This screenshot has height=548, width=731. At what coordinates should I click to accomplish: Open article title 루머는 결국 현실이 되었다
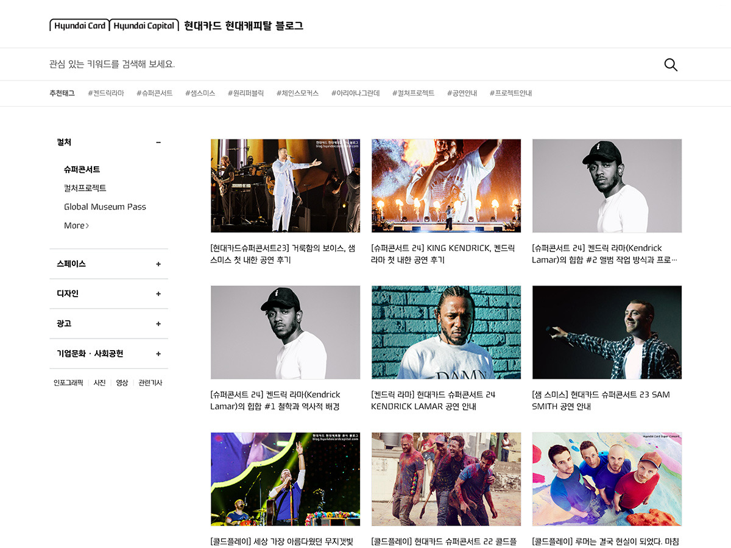click(x=606, y=541)
